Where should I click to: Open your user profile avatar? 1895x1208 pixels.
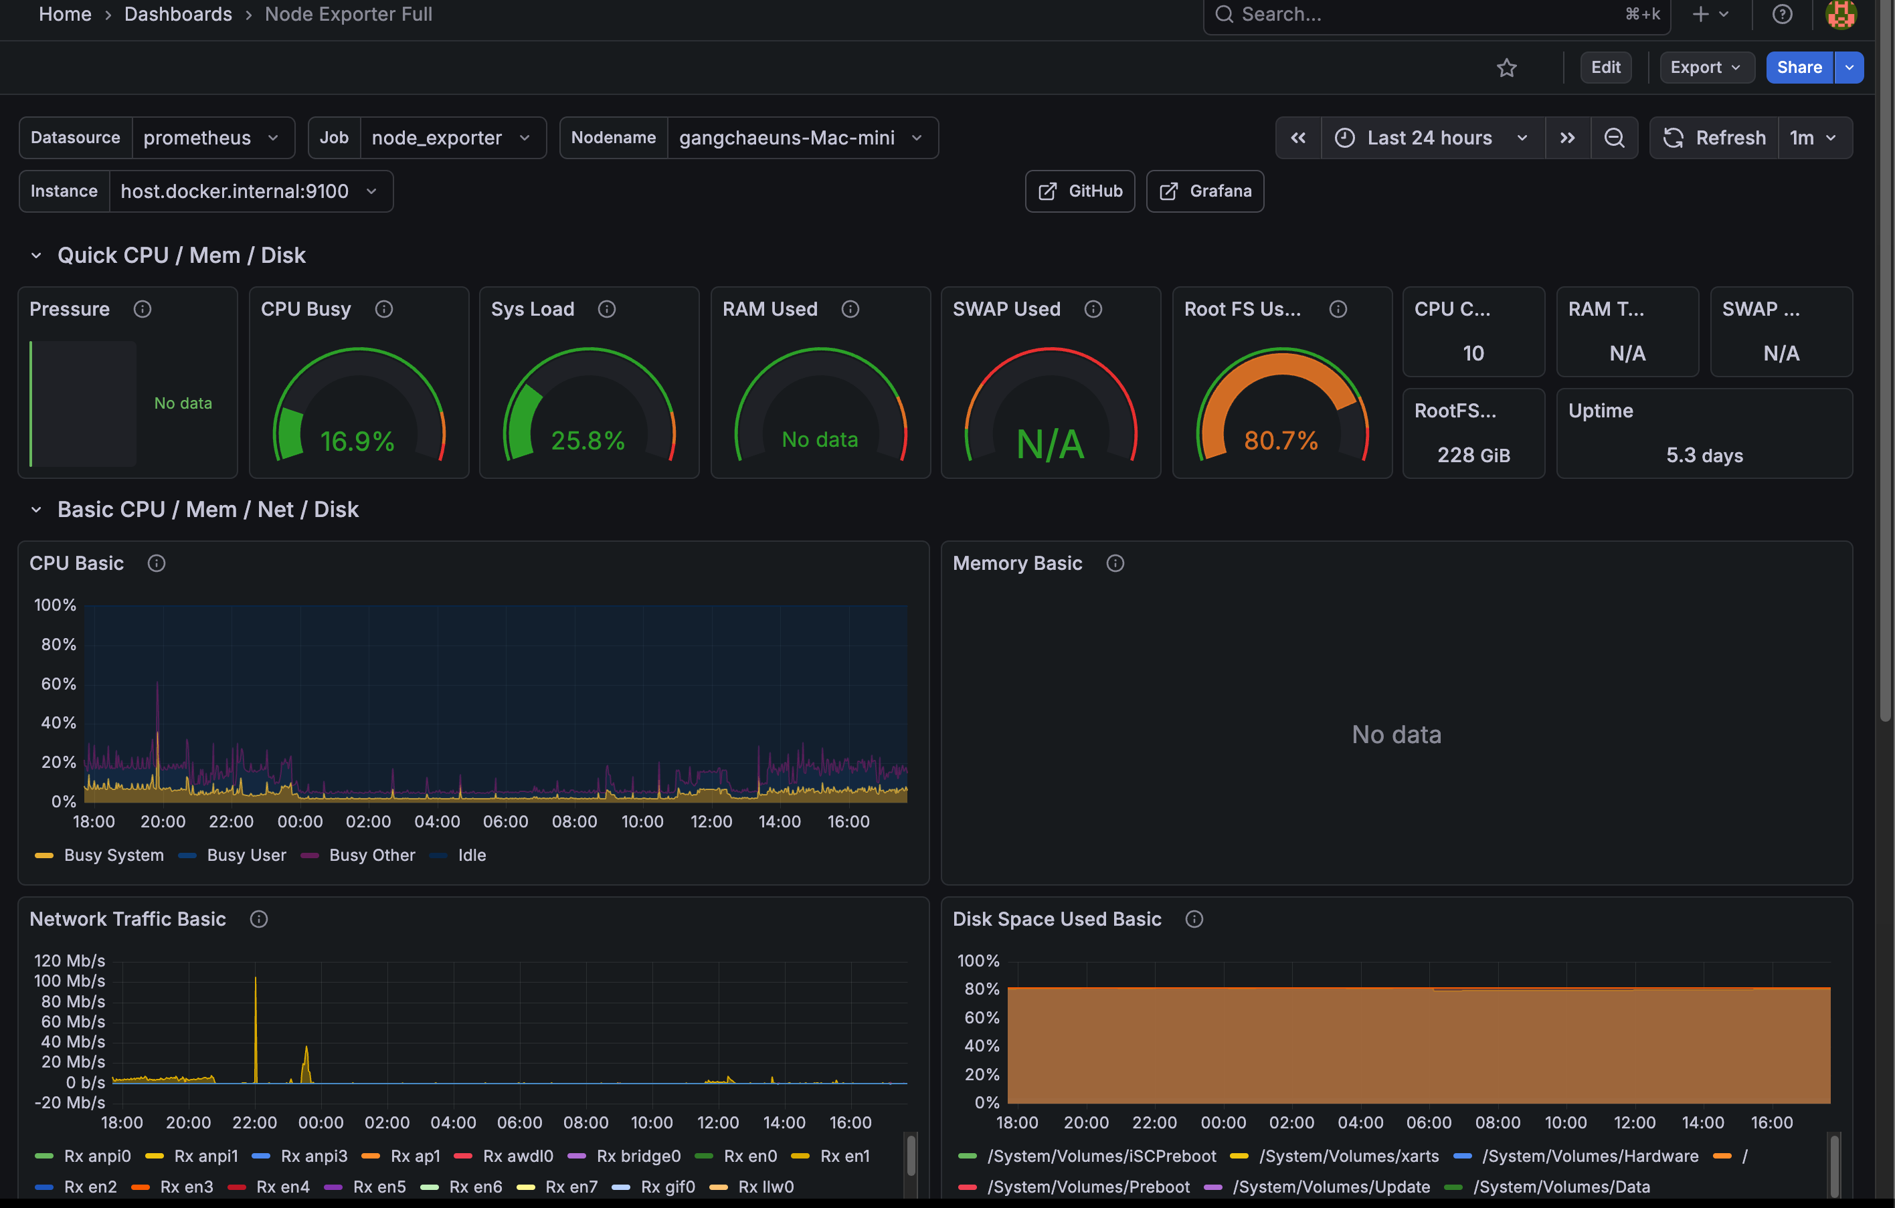click(x=1841, y=14)
